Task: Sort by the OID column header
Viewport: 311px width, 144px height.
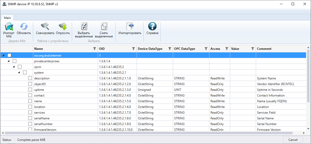Action: (102, 49)
